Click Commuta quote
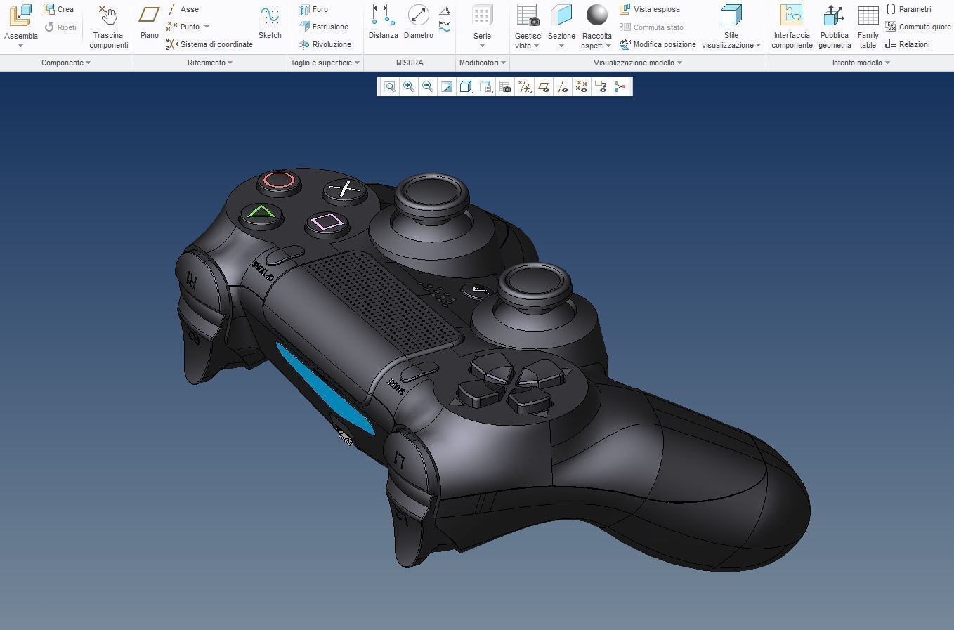954x630 pixels. click(917, 27)
